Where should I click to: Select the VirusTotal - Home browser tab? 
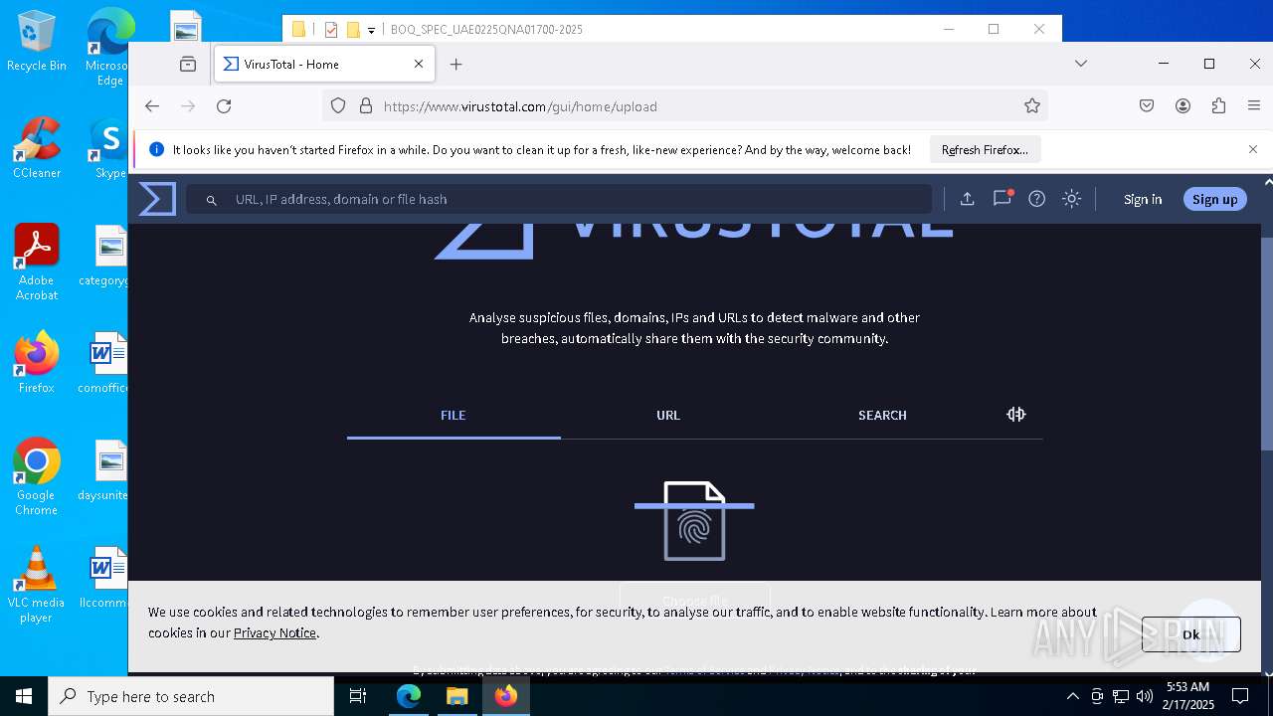324,64
